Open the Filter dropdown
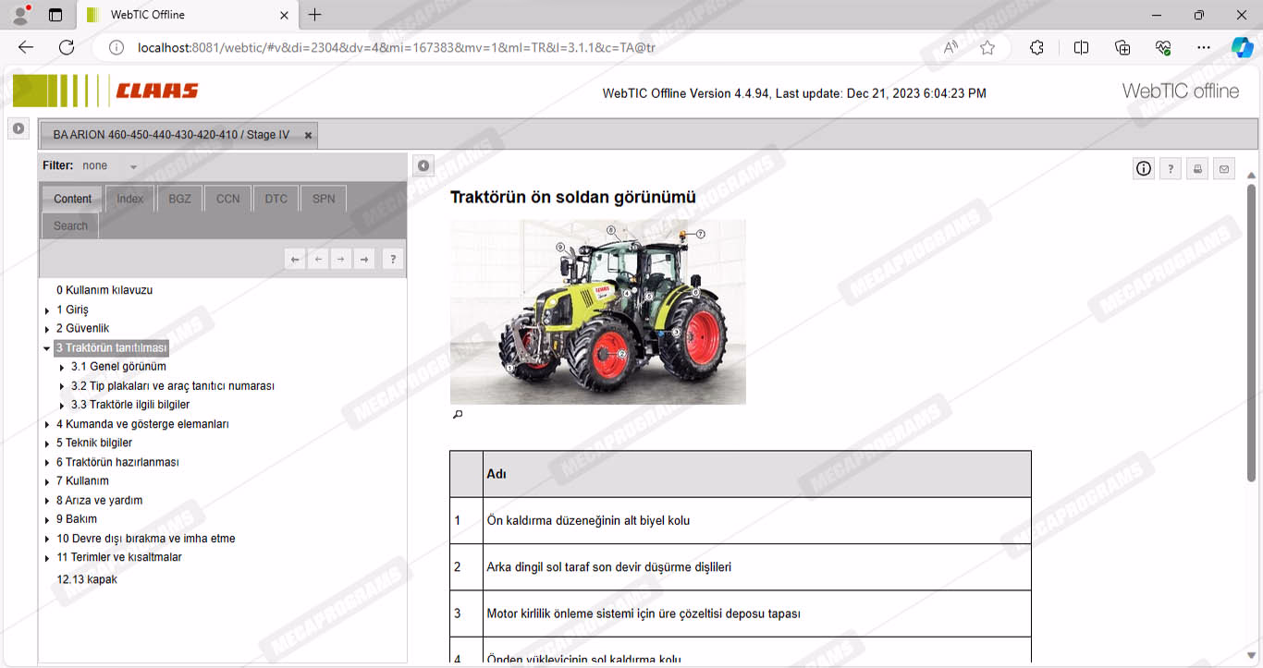The width and height of the screenshot is (1263, 668). [x=133, y=166]
